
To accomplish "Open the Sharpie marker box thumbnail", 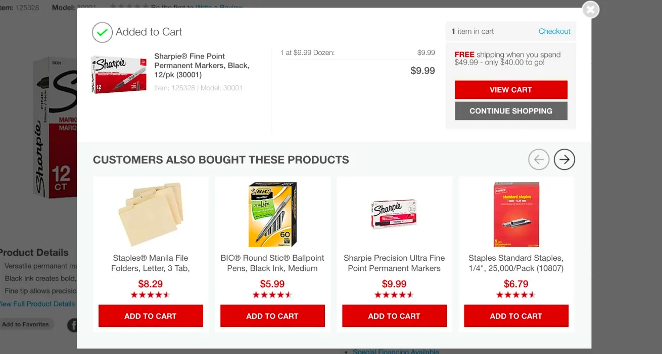I will click(119, 75).
